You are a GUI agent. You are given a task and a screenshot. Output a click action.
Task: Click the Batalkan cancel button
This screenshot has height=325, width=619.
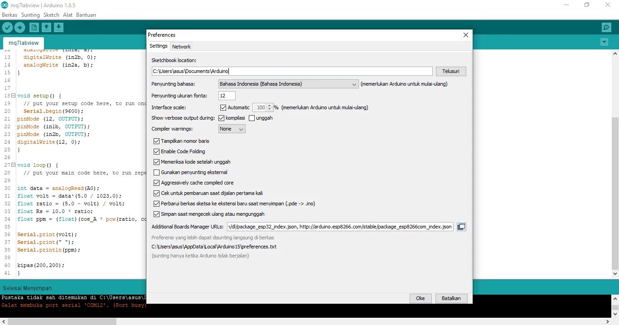[451, 298]
